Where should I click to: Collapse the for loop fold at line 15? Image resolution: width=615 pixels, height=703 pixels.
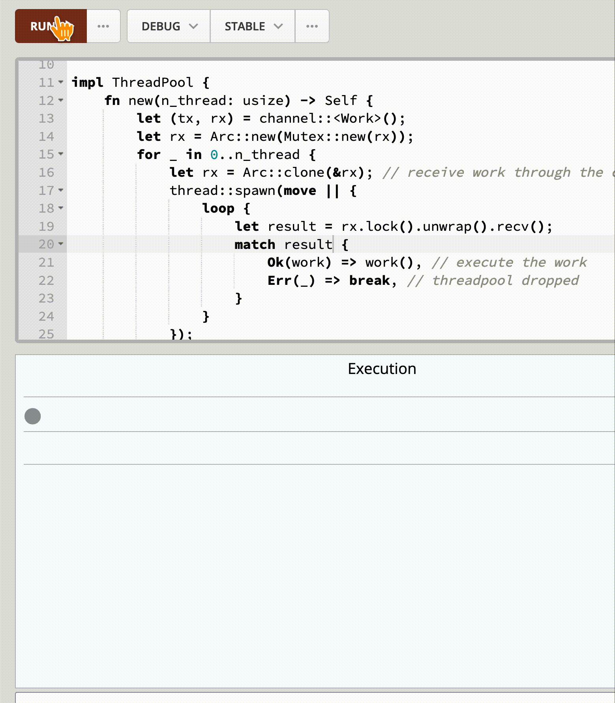(61, 154)
